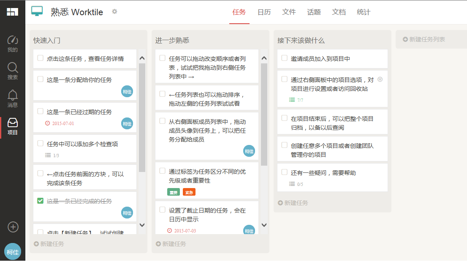Open dropdown circle on 通过右侧面板中的项目选项 task
The image size is (467, 262).
click(x=380, y=79)
